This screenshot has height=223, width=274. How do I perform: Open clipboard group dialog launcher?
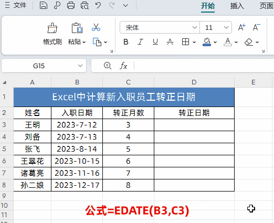pyautogui.click(x=111, y=51)
